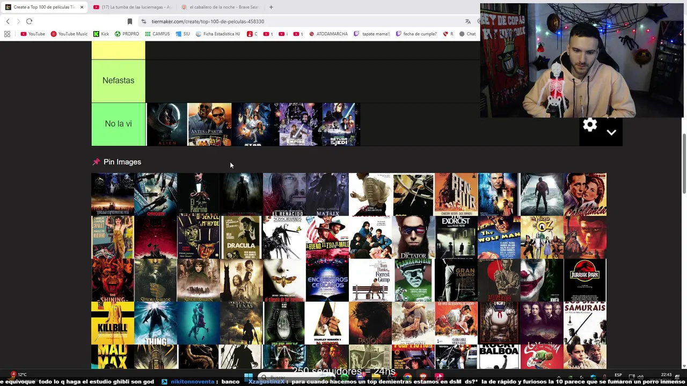
Task: Pick the Ben-Hur poster
Action: pos(456,194)
